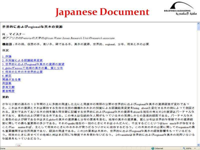Click the scroll up arrow on vertical scrollbar
Image resolution: width=200 pixels, height=150 pixels.
pyautogui.click(x=198, y=24)
